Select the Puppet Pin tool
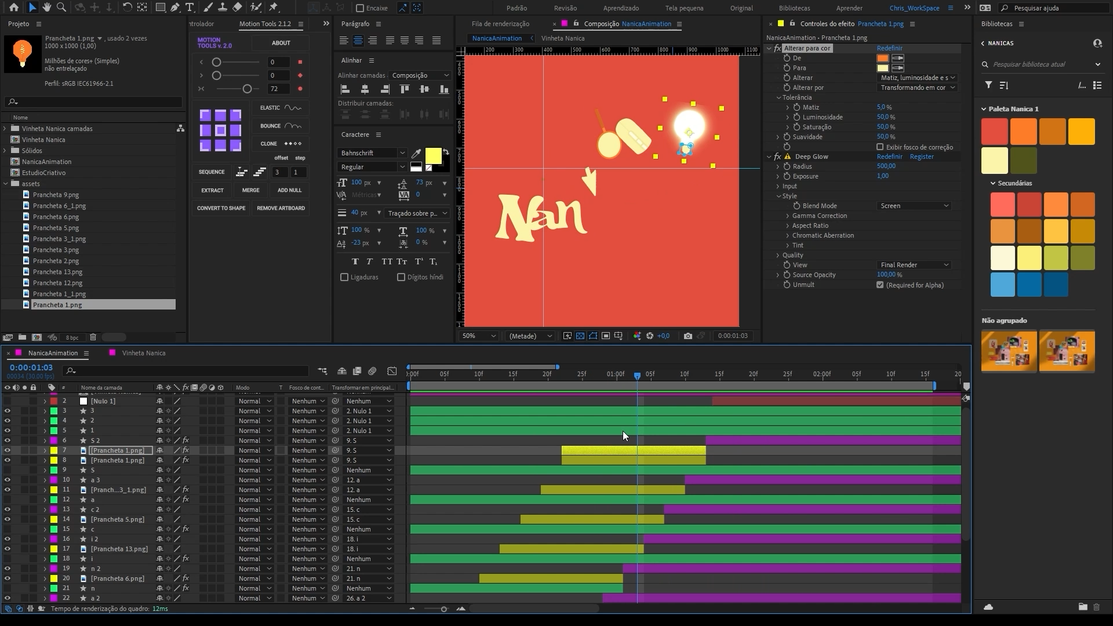The width and height of the screenshot is (1113, 626). (x=274, y=8)
